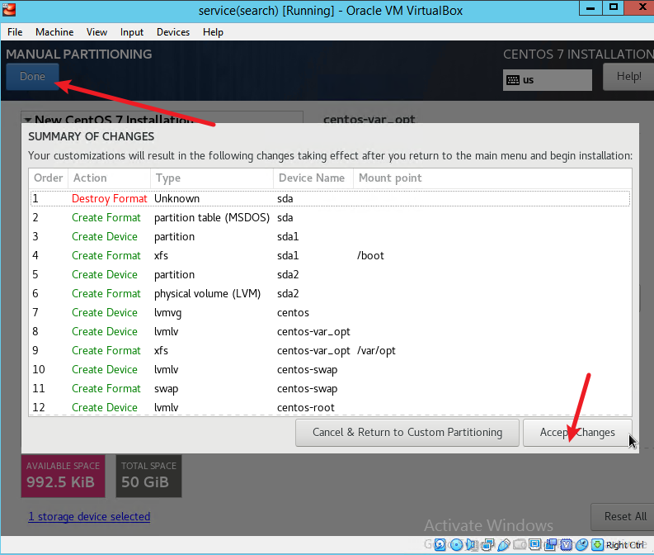This screenshot has width=654, height=555.
Task: Click the Type column header
Action: [x=212, y=178]
